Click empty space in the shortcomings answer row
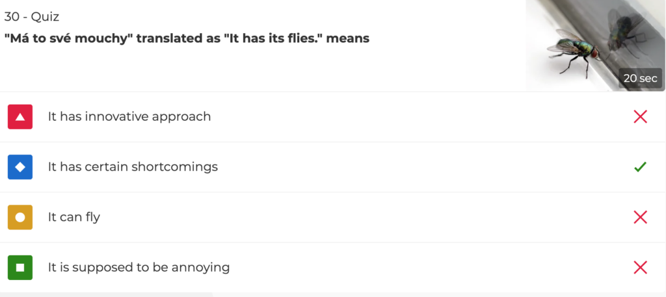Image resolution: width=666 pixels, height=297 pixels. click(425, 167)
